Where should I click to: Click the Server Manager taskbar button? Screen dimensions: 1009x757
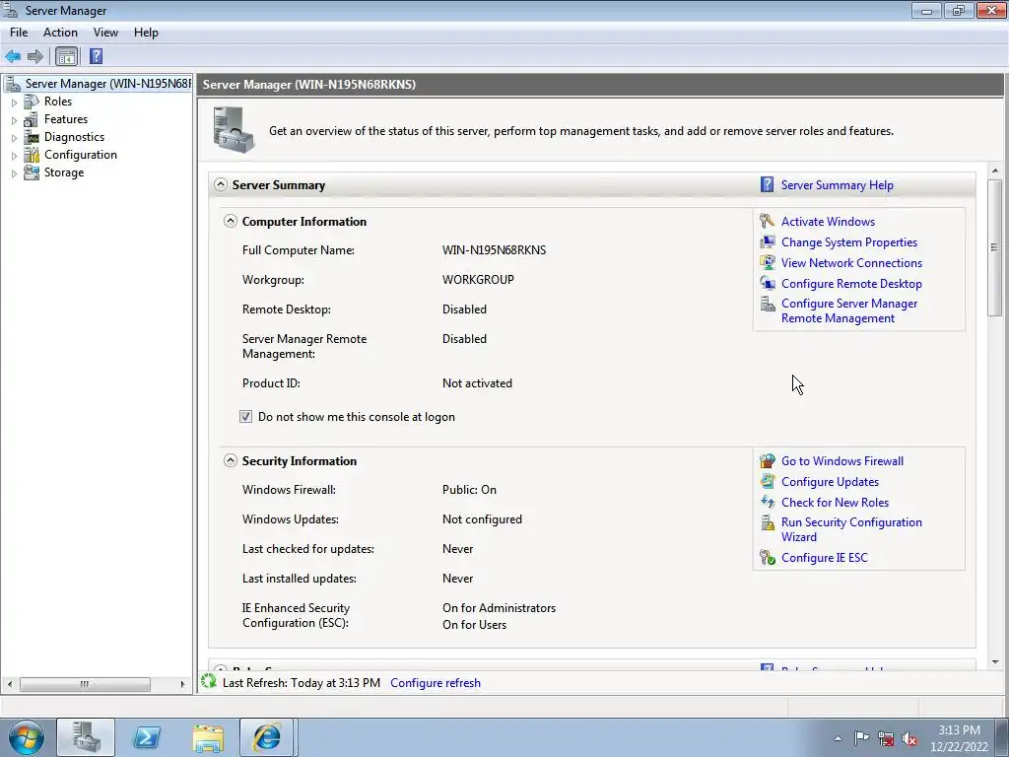coord(86,737)
